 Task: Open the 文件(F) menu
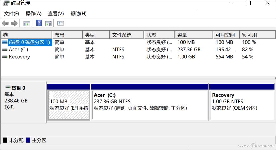tap(11, 14)
